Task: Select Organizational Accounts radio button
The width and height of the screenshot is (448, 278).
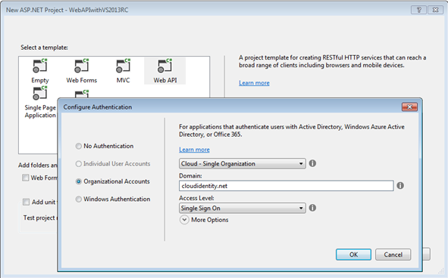Action: click(79, 181)
